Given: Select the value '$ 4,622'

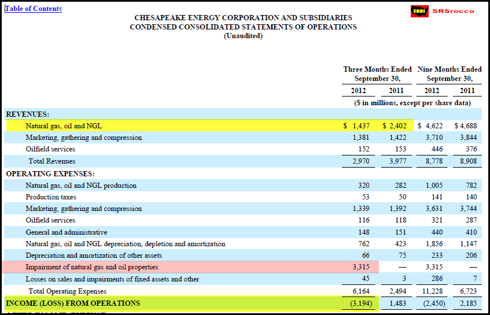Looking at the screenshot, I should [430, 126].
